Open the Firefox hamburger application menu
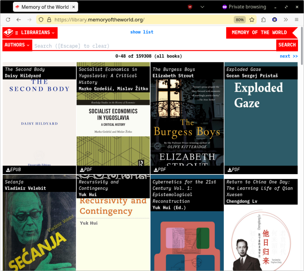This screenshot has width=304, height=271. 296,20
